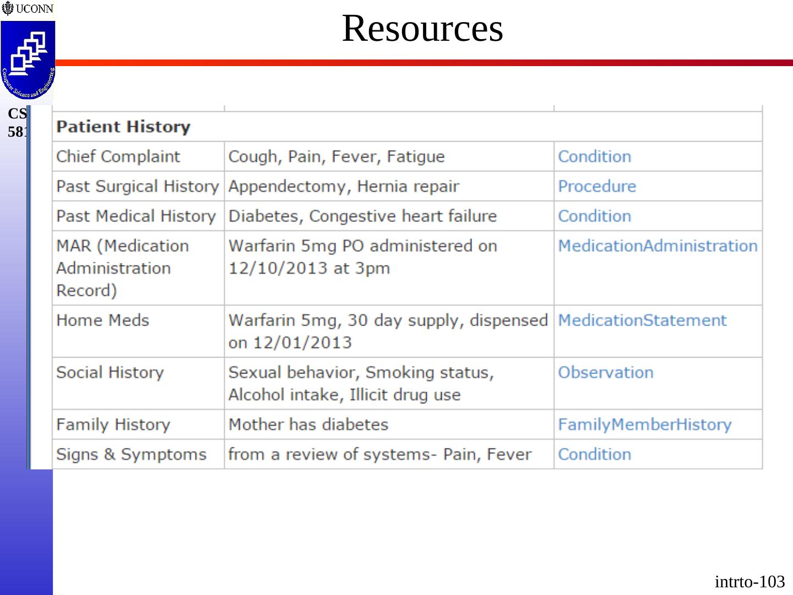Click the Social History row label
The height and width of the screenshot is (595, 793).
(110, 372)
